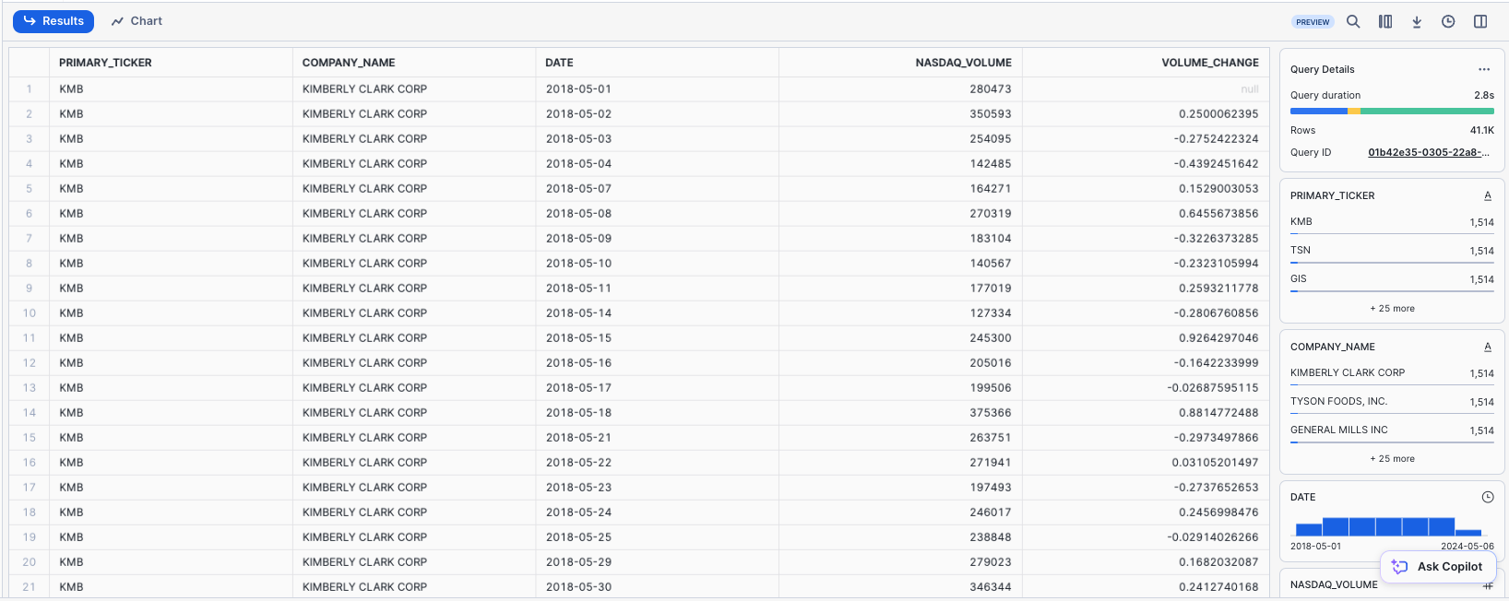Click row number 16
Viewport: 1509px width, 601px height.
(x=30, y=463)
